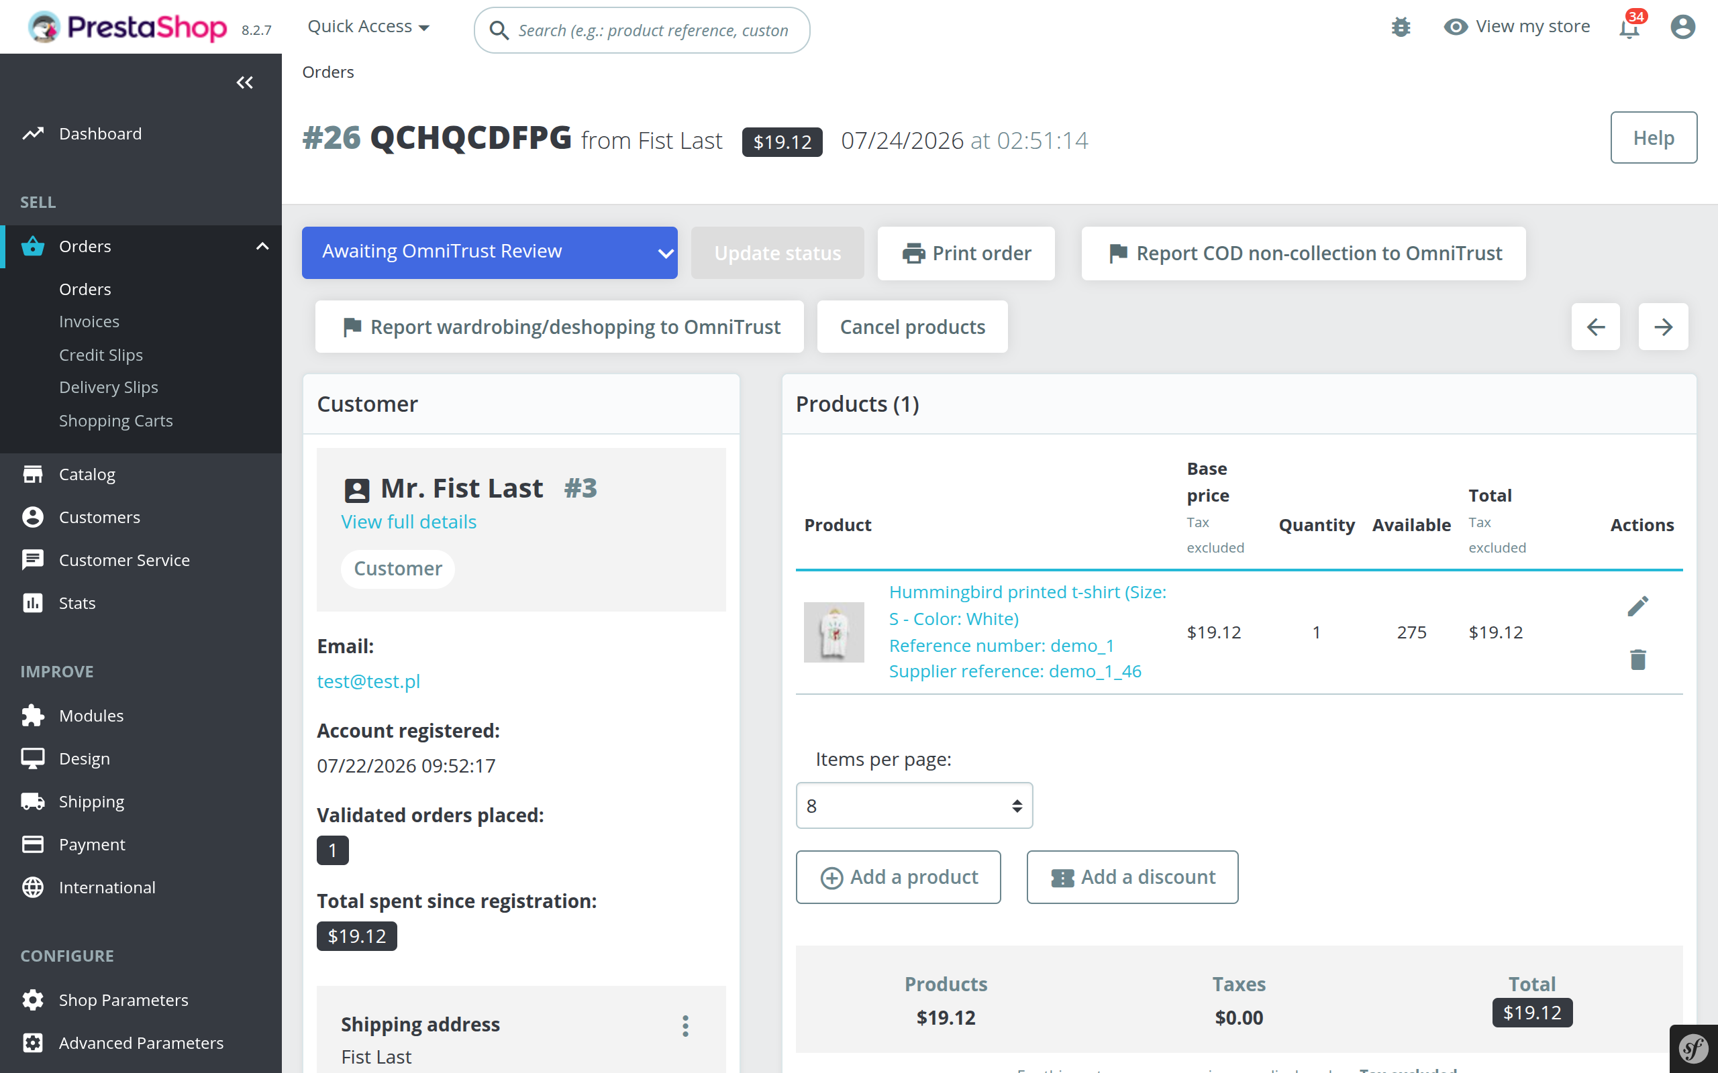This screenshot has height=1073, width=1718.
Task: Go to next order with right arrow
Action: 1662,327
